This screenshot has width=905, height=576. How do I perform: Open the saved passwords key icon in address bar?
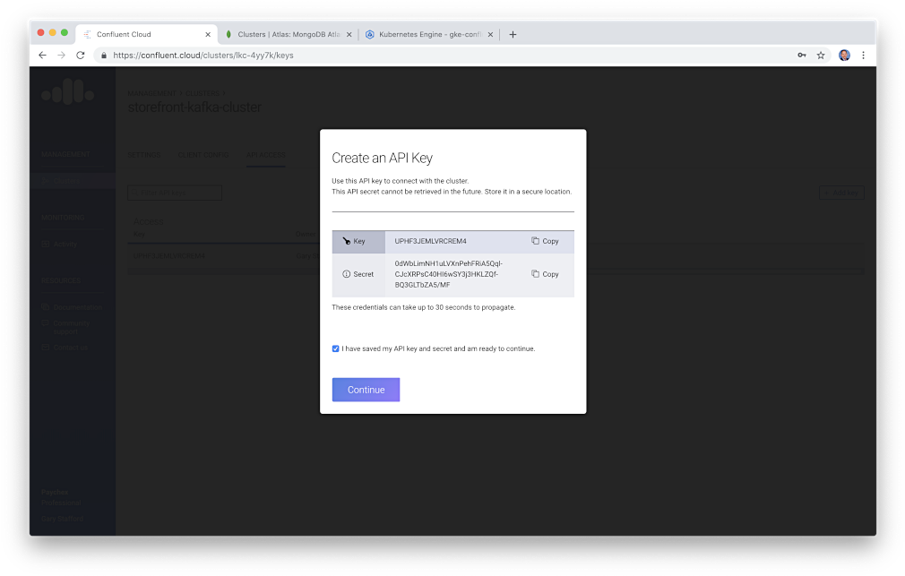(801, 55)
